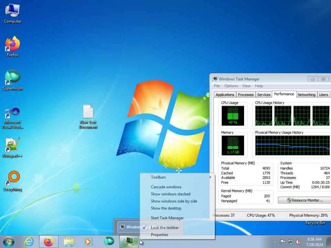Viewport: 331px width, 248px height.
Task: Open taskbar Properties from context menu
Action: 177,235
